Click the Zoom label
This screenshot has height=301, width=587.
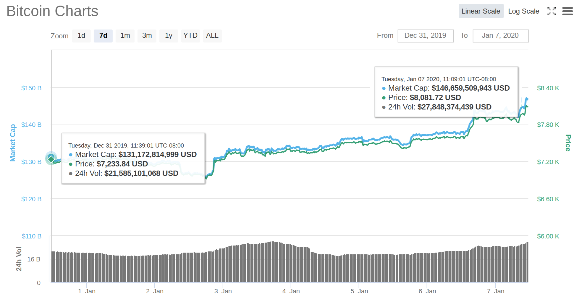point(59,36)
